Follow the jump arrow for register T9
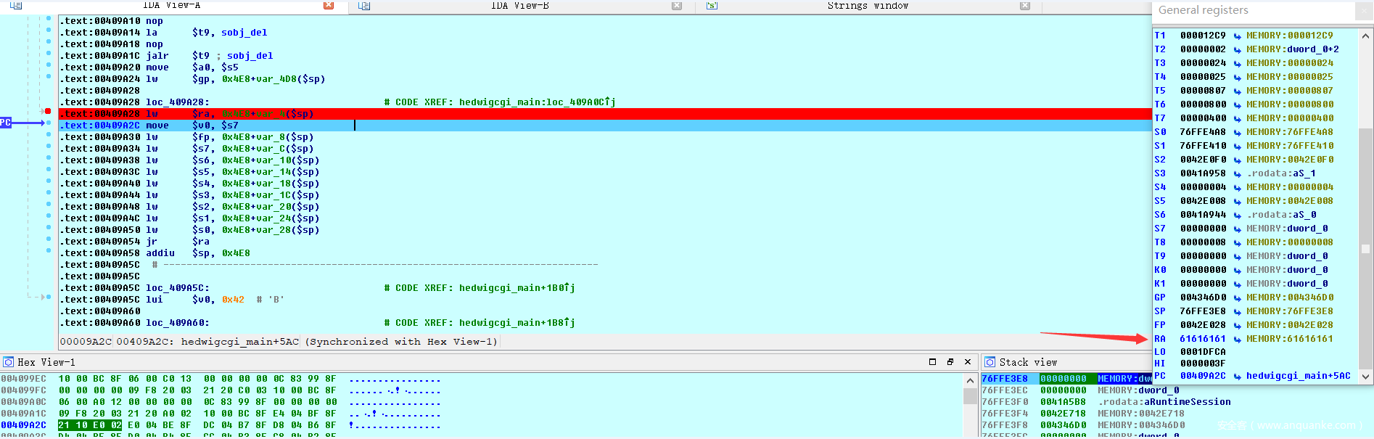 [x=1238, y=256]
